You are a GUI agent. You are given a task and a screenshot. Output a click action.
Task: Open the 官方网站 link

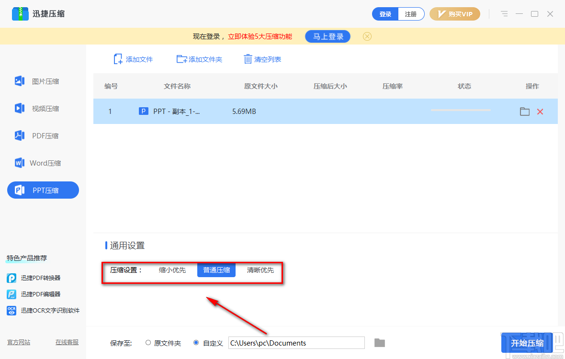[19, 342]
